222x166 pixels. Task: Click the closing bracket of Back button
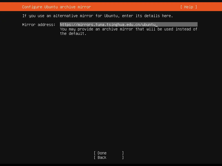[x=123, y=157]
